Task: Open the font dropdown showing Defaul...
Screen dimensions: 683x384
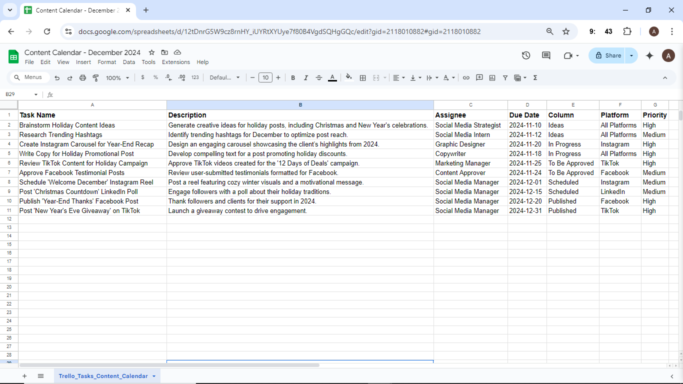Action: coord(225,77)
